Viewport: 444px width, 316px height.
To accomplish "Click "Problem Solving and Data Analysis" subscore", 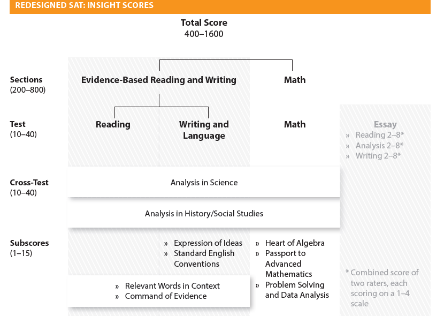I will pos(297,290).
